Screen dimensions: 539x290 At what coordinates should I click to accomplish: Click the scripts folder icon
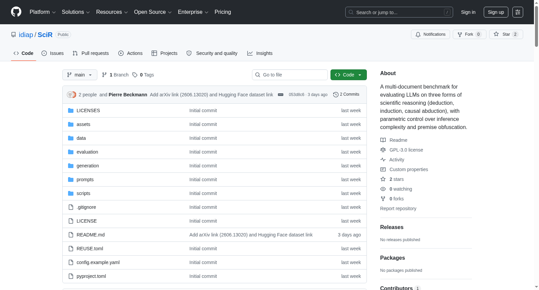coord(71,193)
